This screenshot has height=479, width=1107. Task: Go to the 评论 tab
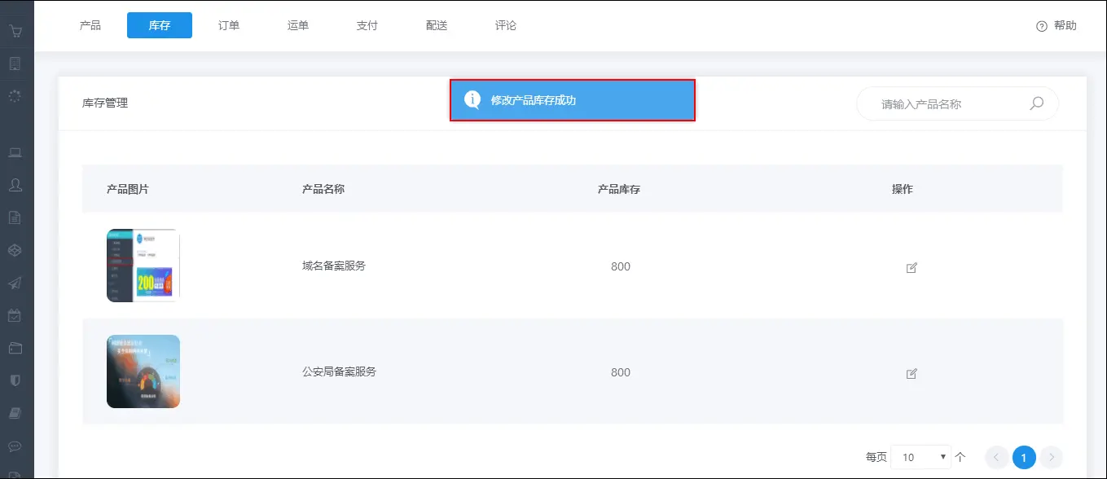[506, 25]
